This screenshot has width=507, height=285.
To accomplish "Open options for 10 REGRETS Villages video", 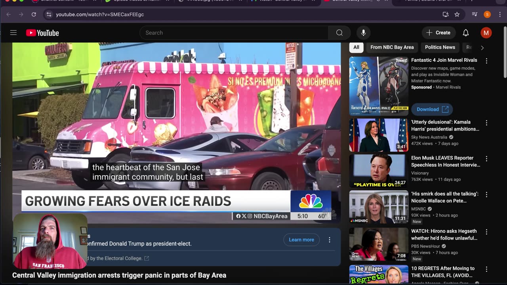I will click(x=486, y=269).
